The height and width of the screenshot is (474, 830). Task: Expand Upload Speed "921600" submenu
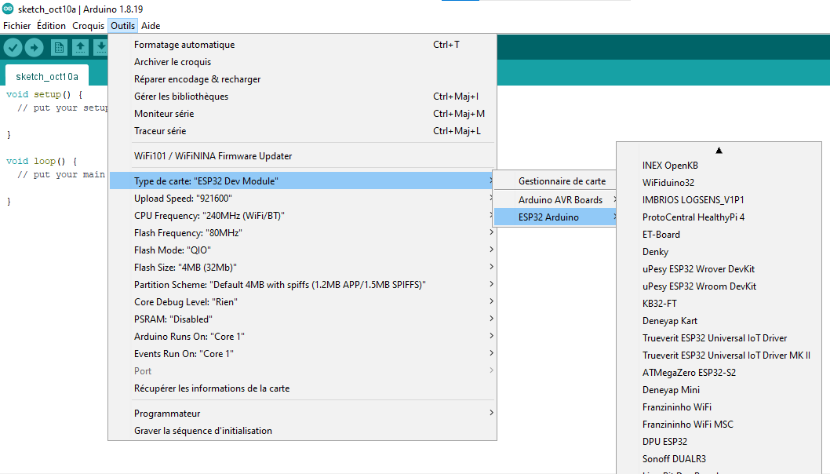(x=302, y=198)
